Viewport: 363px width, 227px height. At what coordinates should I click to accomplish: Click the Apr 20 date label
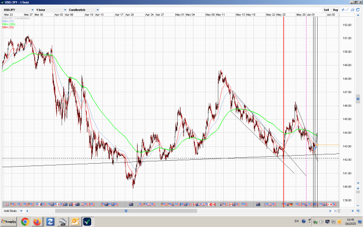pyautogui.click(x=130, y=15)
